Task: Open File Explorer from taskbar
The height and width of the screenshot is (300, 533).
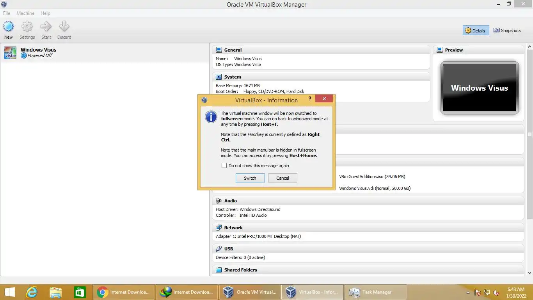Action: click(56, 292)
